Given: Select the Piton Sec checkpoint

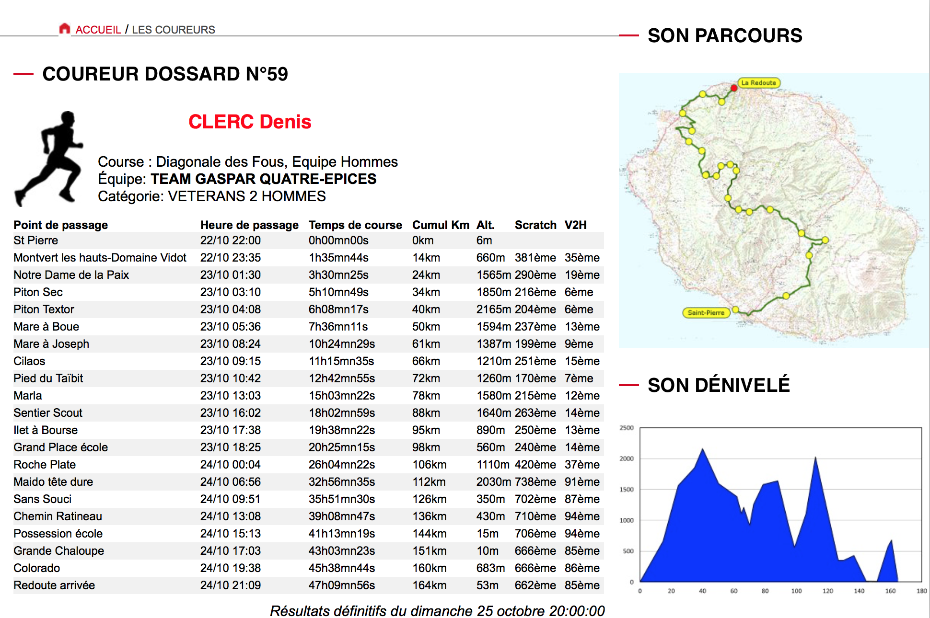Looking at the screenshot, I should [x=309, y=292].
